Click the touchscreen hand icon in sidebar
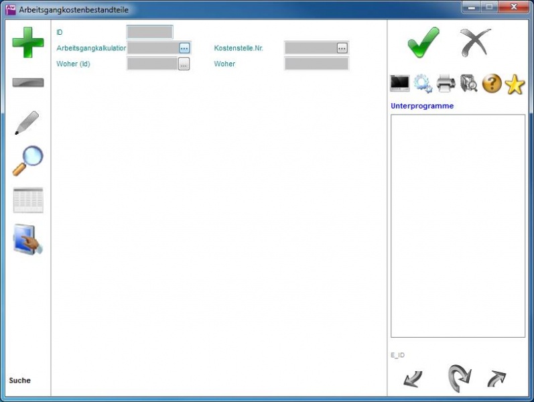 (x=28, y=240)
